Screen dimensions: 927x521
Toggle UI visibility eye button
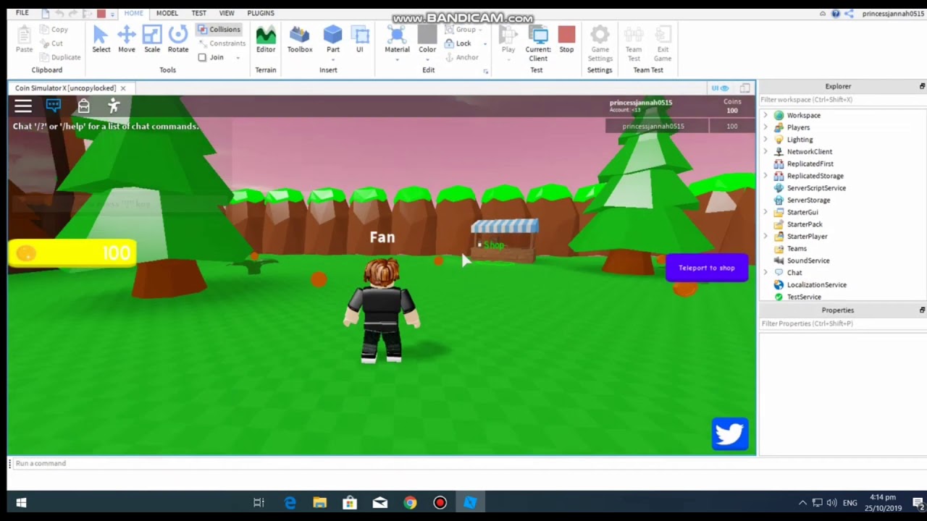coord(720,88)
